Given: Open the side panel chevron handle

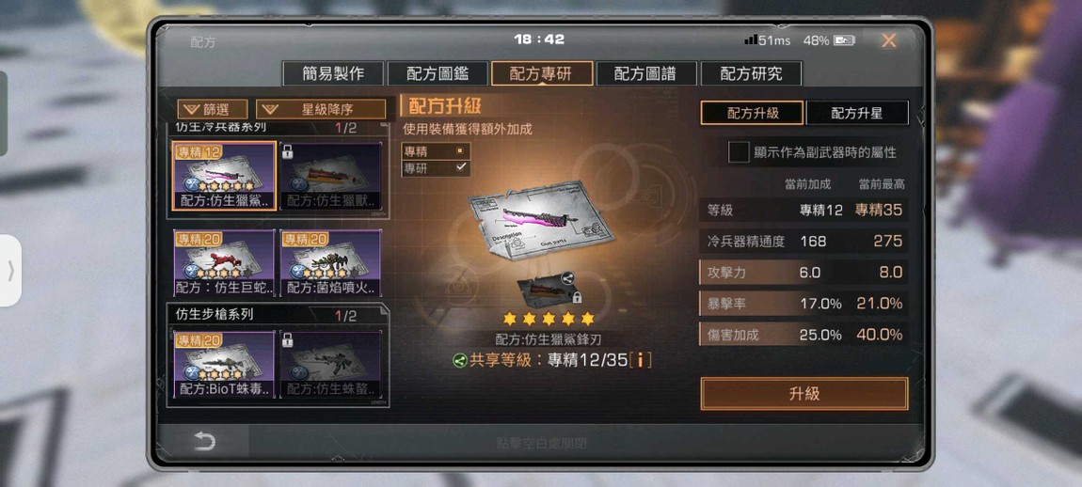Looking at the screenshot, I should (x=10, y=271).
